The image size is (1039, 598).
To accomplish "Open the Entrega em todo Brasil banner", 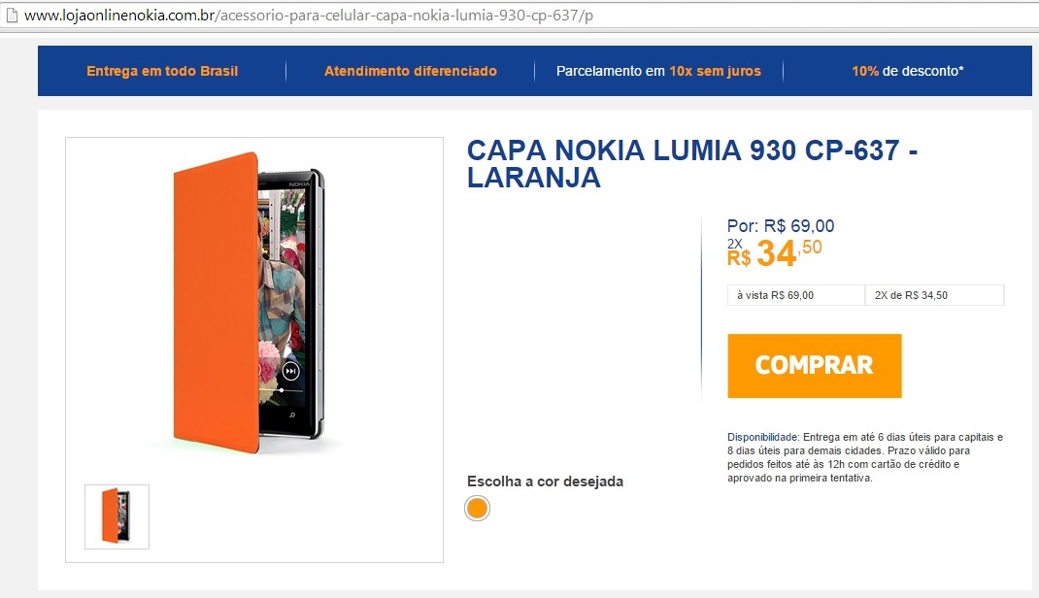I will coord(162,71).
